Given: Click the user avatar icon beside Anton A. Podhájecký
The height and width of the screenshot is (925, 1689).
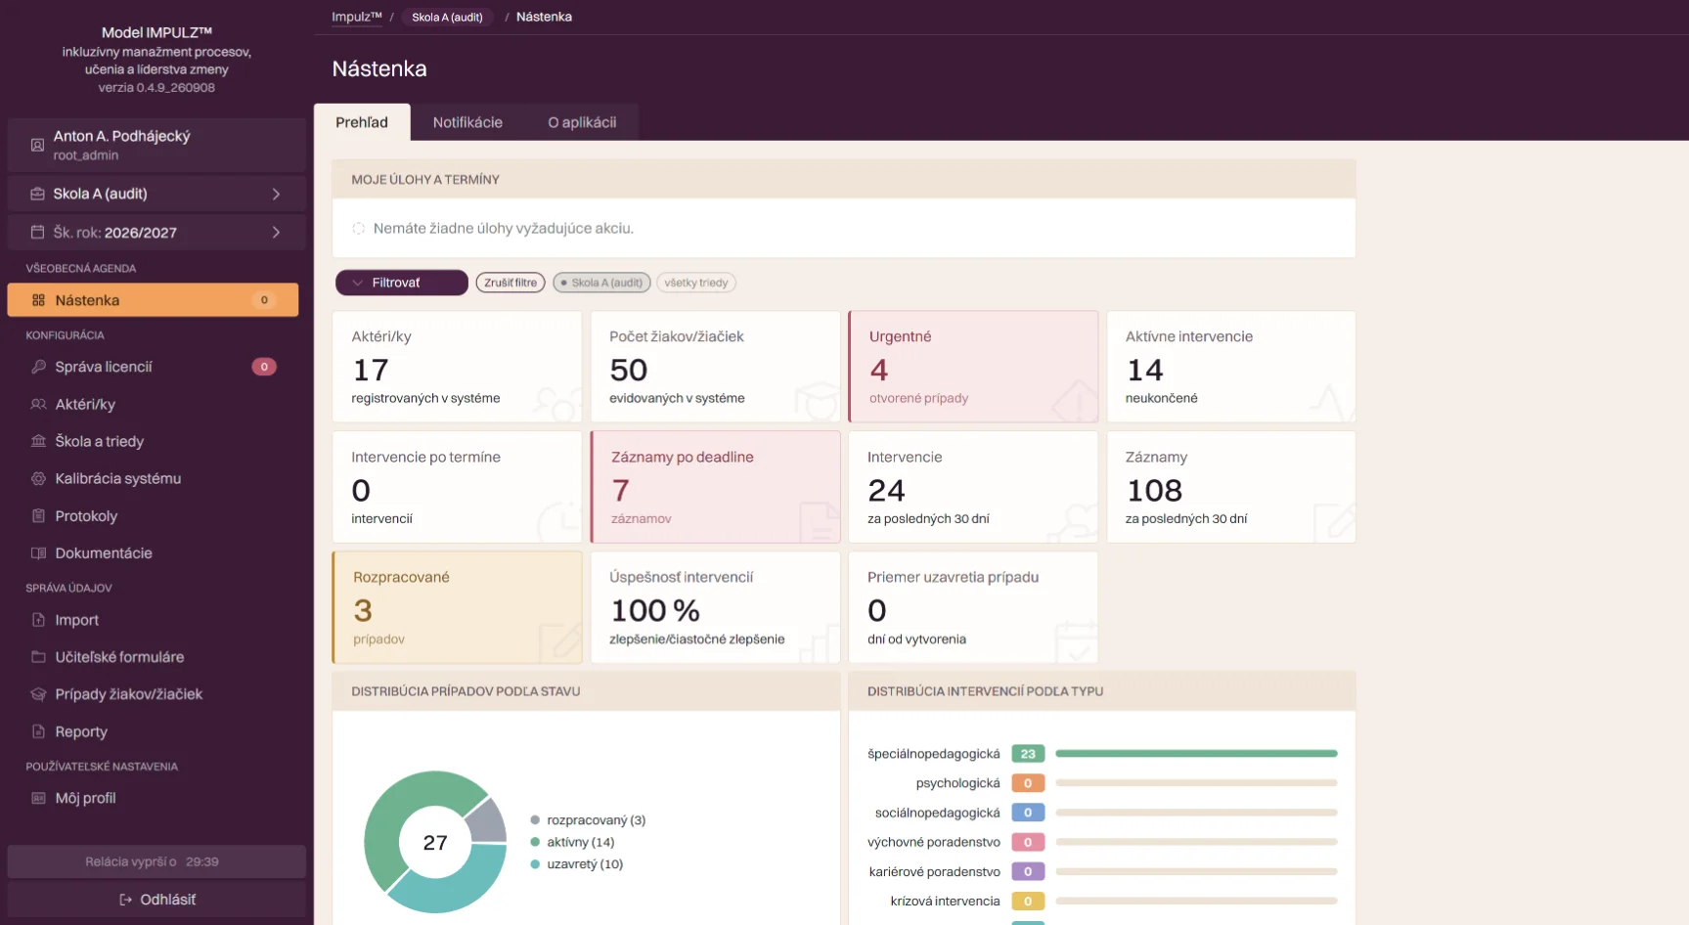Looking at the screenshot, I should click(37, 145).
